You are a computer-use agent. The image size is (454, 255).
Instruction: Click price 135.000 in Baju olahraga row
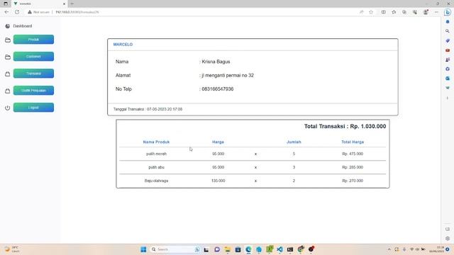pos(218,181)
